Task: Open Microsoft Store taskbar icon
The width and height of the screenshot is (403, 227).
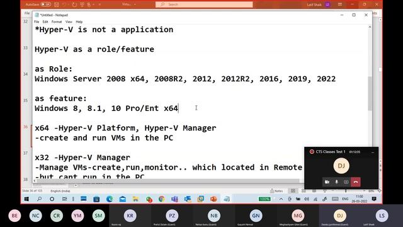Action: pyautogui.click(x=96, y=199)
